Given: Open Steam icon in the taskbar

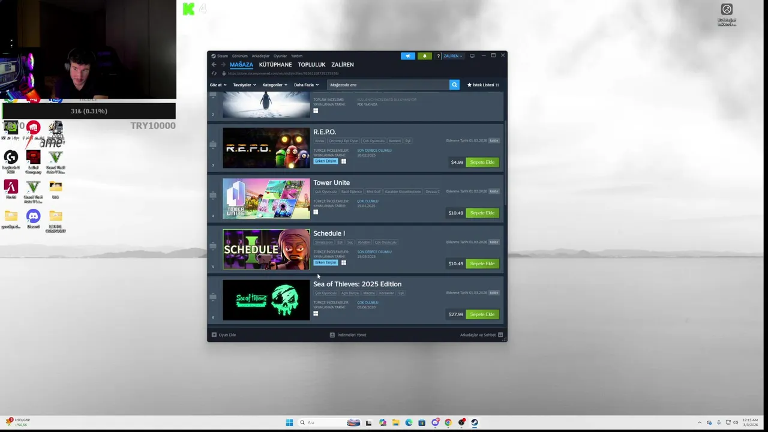Looking at the screenshot, I should pyautogui.click(x=475, y=422).
